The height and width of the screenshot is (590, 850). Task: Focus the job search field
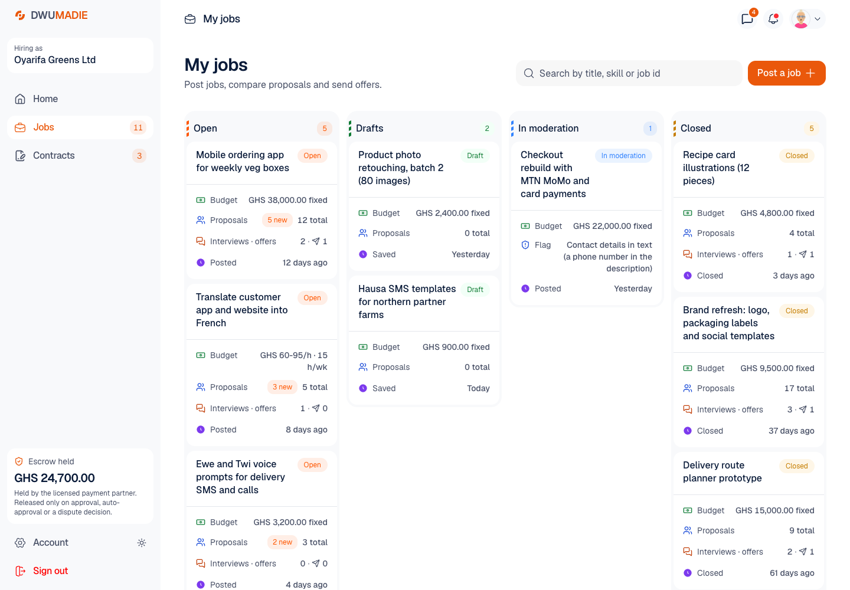629,73
